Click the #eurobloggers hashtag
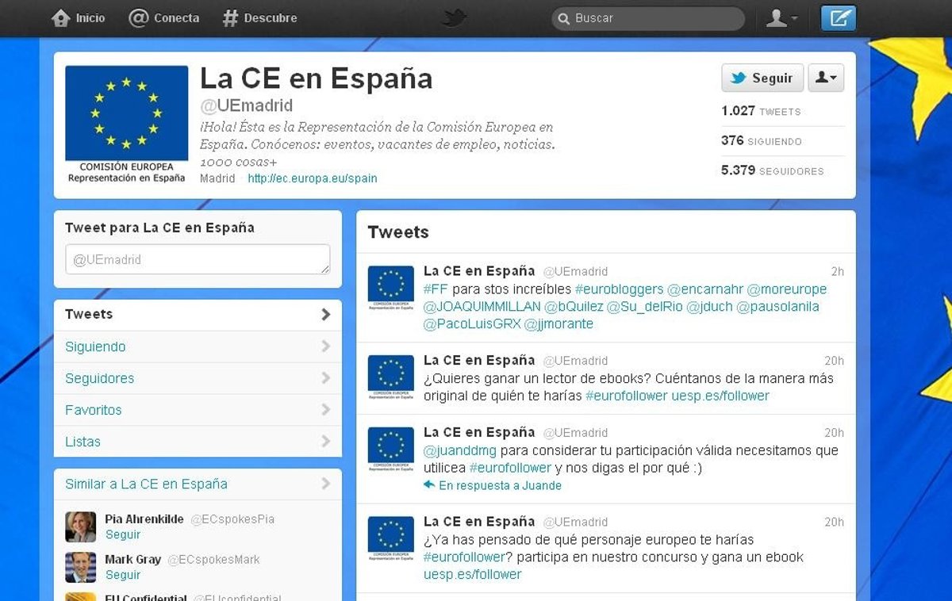952x601 pixels. pos(619,289)
